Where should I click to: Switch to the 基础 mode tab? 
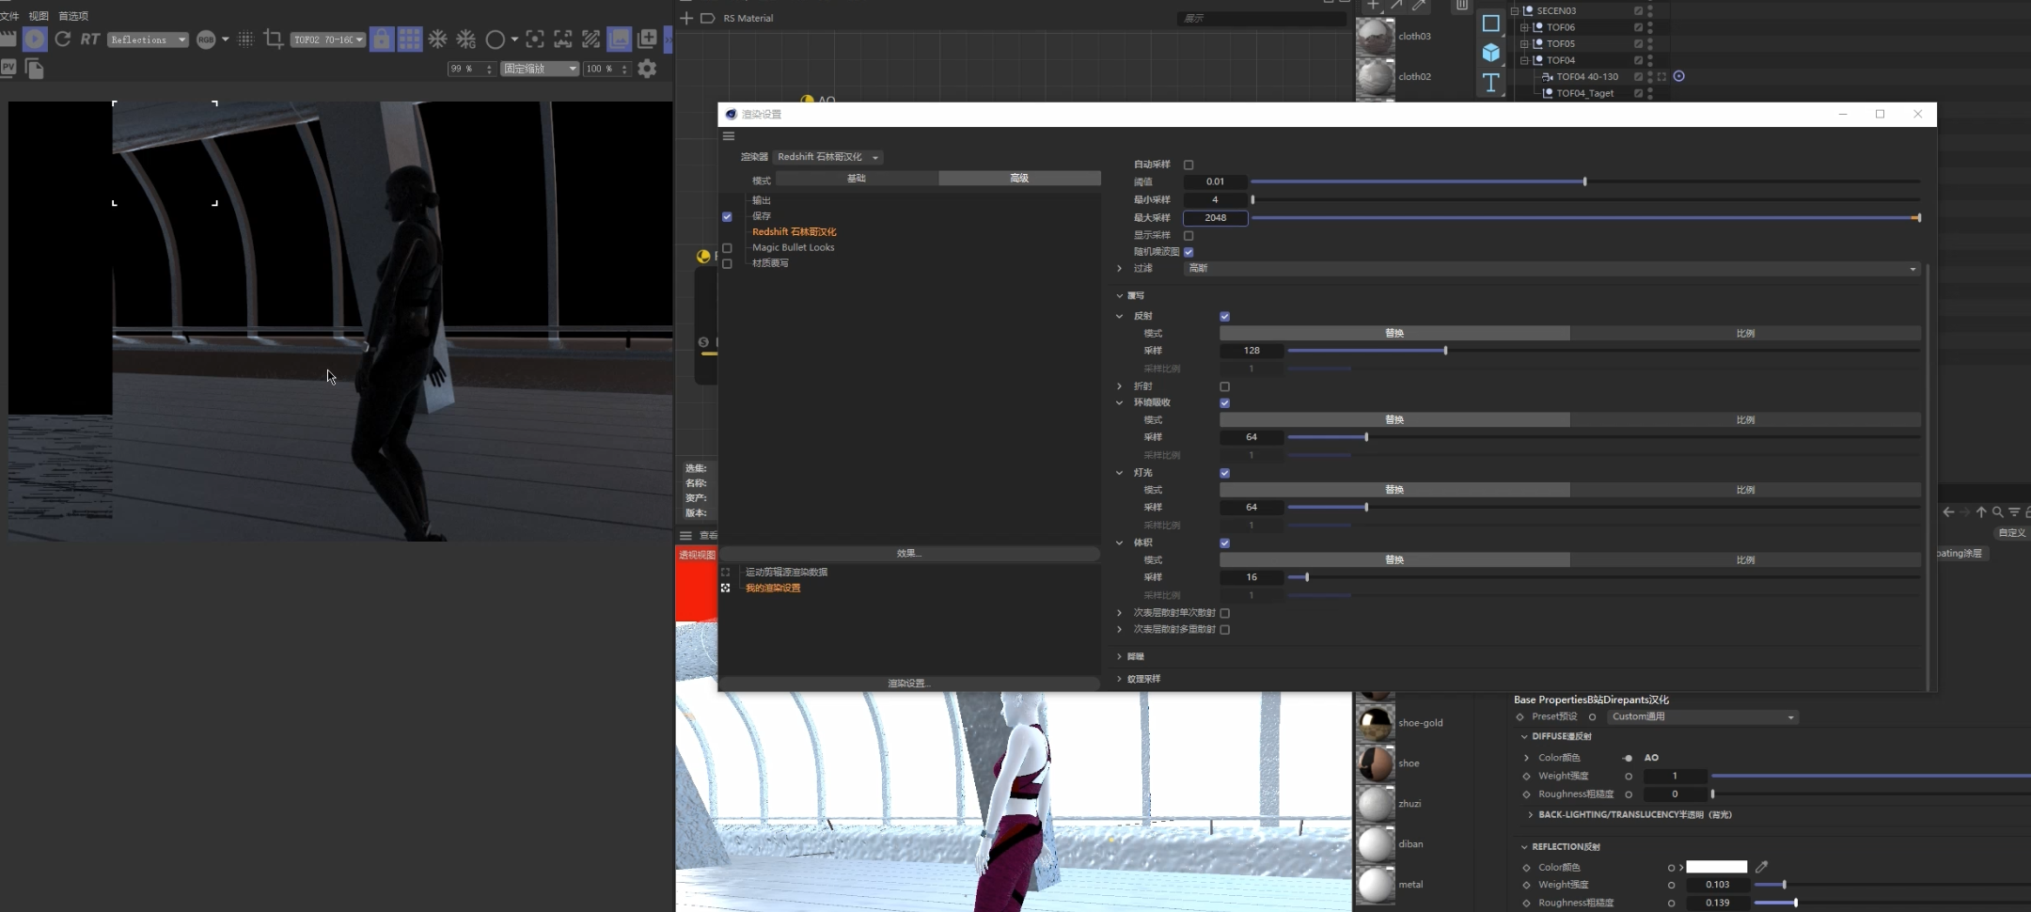click(x=857, y=179)
